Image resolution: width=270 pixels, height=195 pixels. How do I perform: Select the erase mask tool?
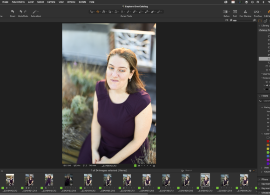(140, 12)
